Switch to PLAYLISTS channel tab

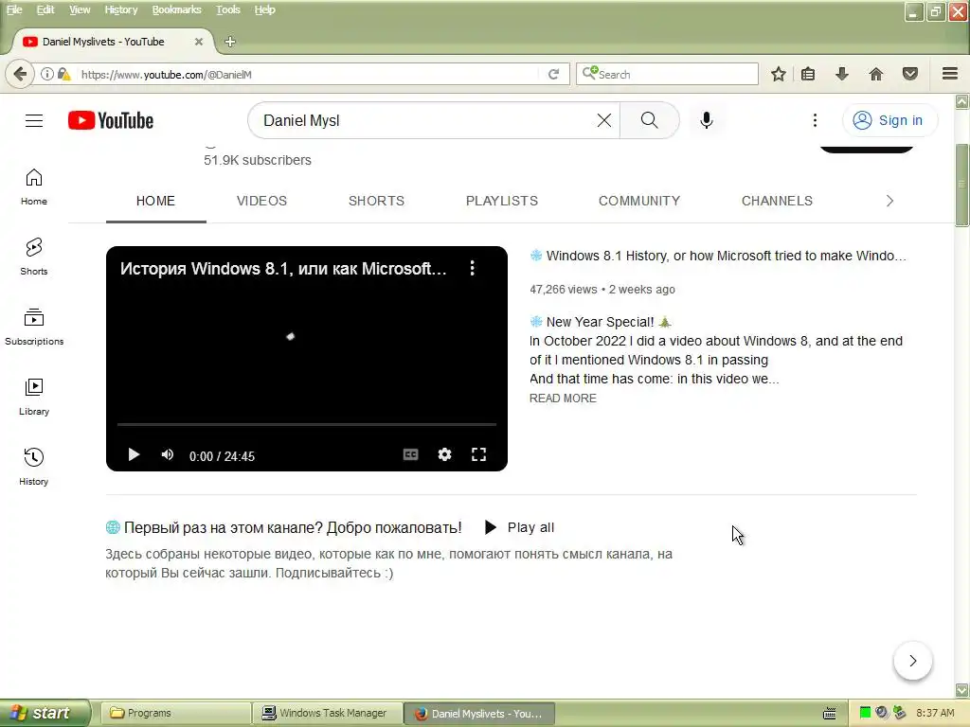click(502, 201)
